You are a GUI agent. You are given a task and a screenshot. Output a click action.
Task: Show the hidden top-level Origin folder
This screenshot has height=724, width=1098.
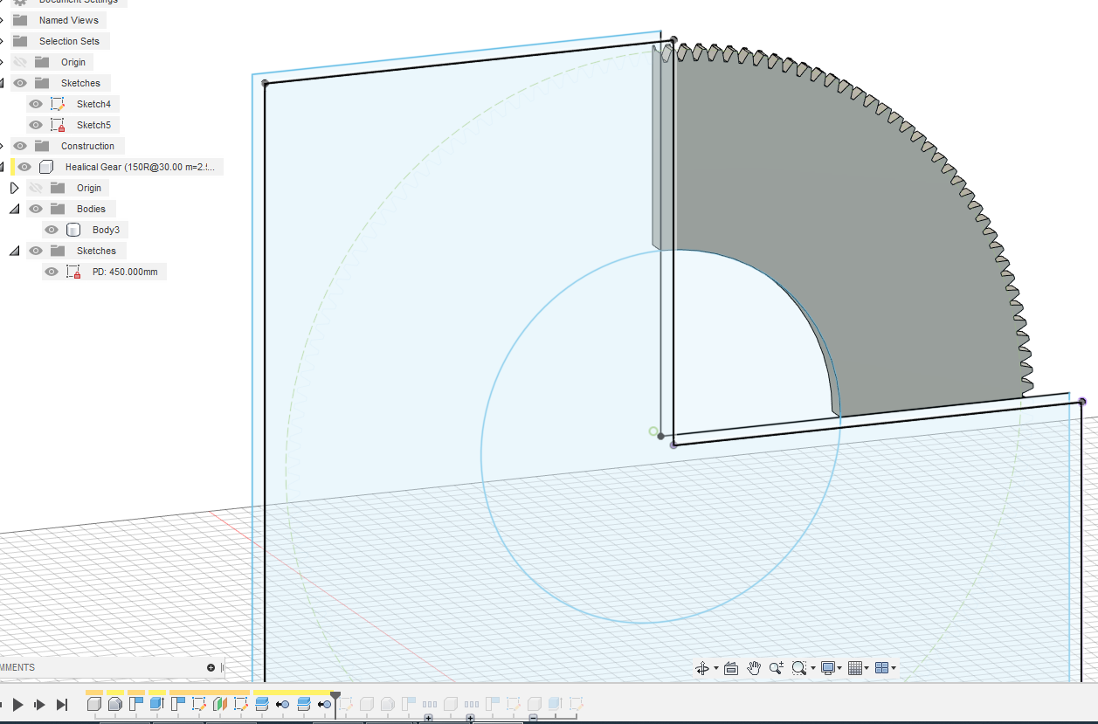click(20, 62)
